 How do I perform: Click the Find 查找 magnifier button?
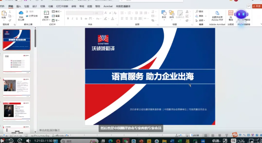tap(200, 12)
